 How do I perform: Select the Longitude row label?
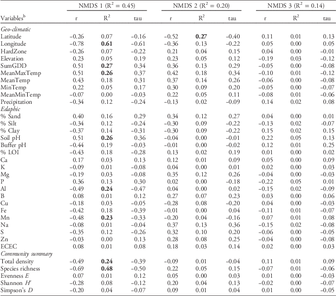click(x=13, y=43)
